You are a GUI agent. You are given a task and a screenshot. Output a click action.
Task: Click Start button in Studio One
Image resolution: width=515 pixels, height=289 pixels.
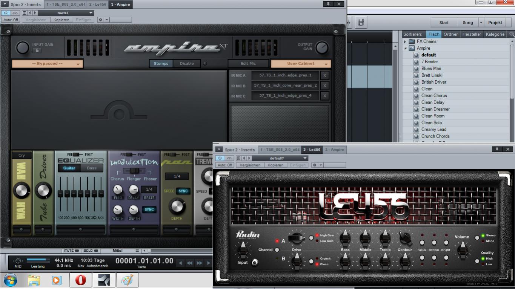coord(444,23)
